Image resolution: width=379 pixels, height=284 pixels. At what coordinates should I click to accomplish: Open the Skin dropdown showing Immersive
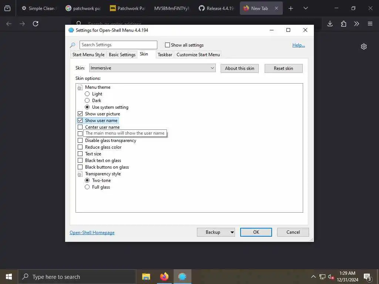[x=152, y=68]
